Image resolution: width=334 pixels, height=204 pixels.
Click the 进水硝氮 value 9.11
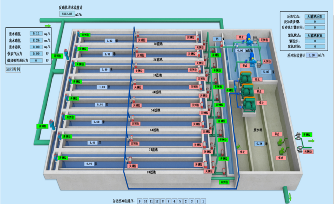36,34
